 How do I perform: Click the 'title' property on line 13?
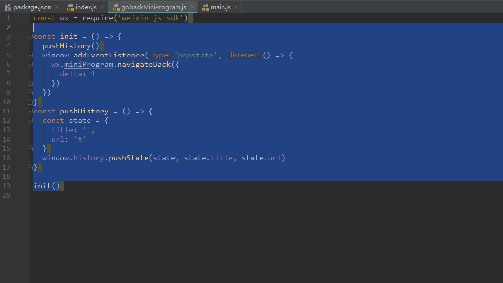point(62,130)
